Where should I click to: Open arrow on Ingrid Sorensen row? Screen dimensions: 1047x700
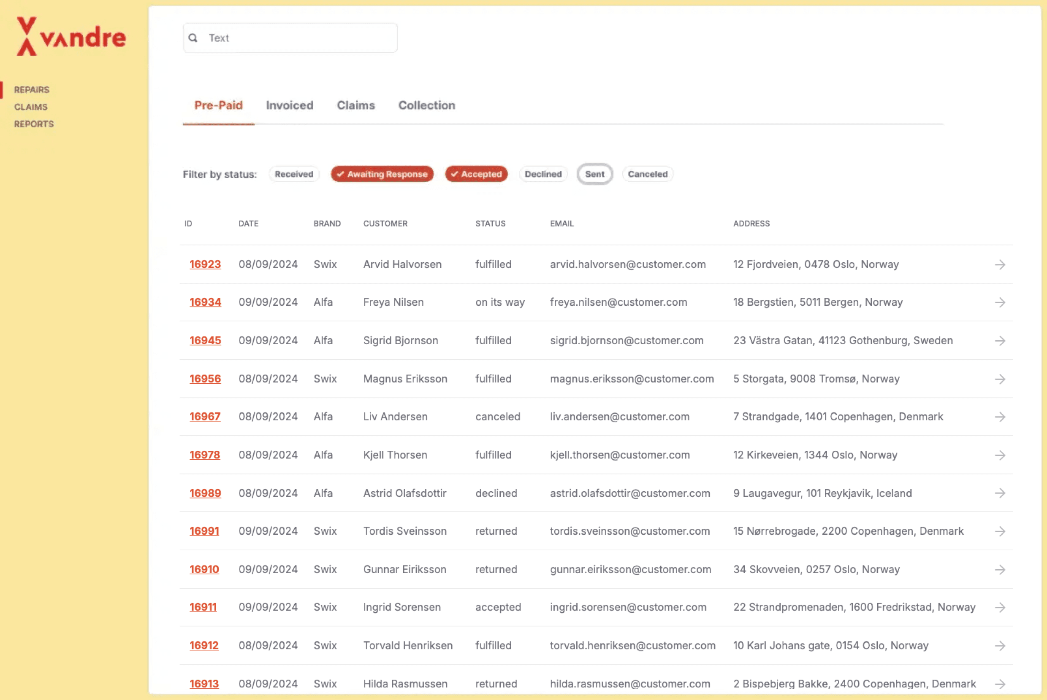[x=1000, y=608]
